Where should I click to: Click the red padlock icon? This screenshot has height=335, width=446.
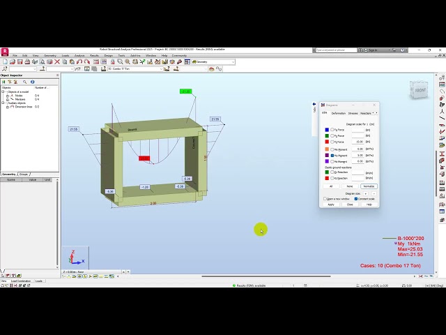(x=113, y=62)
